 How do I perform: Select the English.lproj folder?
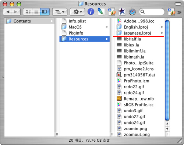[140, 27]
